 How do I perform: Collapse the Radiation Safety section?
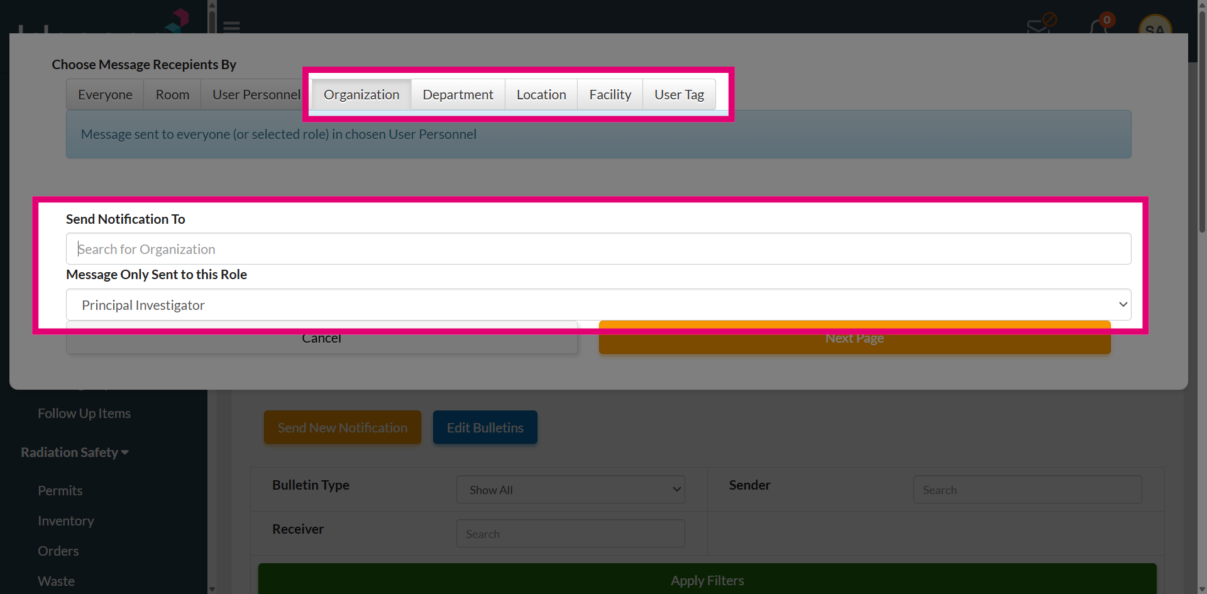75,453
